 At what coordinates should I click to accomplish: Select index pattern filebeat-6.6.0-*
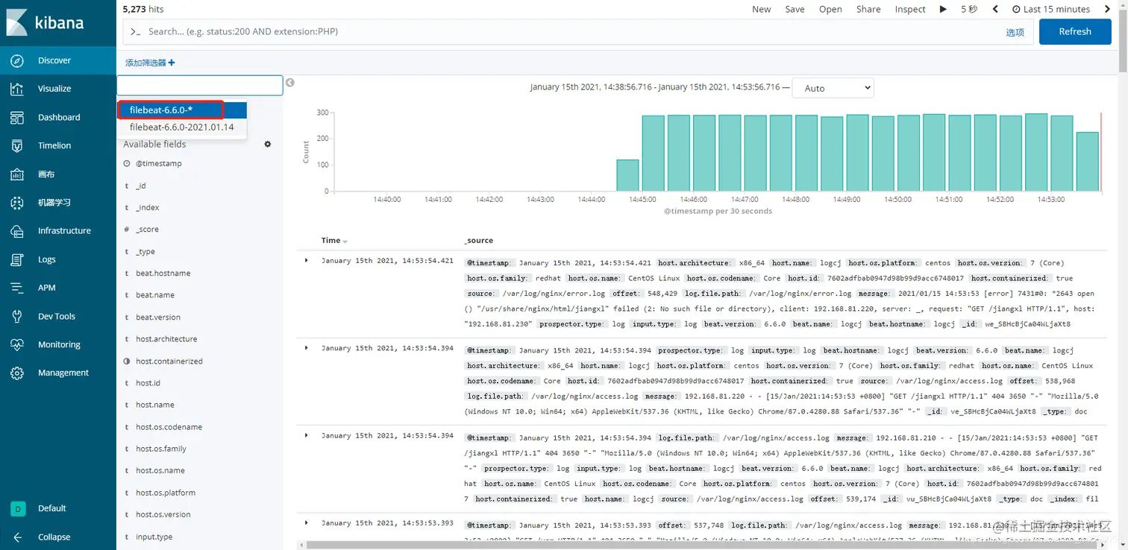[182, 110]
